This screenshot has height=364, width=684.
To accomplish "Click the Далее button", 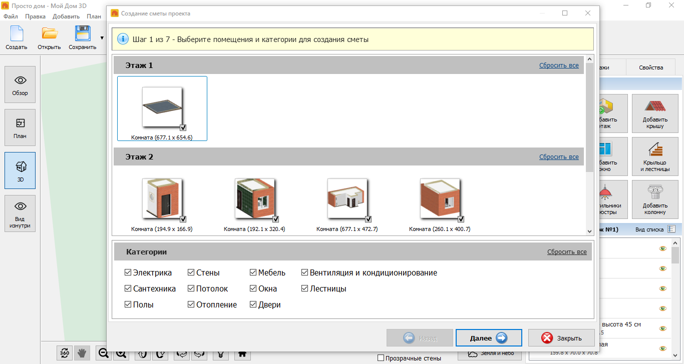I will (x=489, y=338).
